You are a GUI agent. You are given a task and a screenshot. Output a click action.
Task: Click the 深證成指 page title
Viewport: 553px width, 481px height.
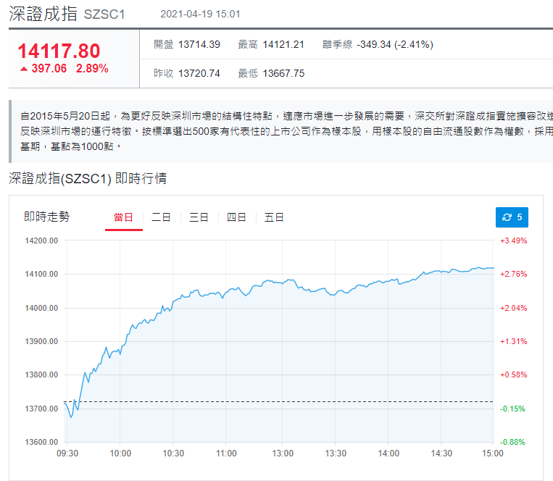[43, 14]
